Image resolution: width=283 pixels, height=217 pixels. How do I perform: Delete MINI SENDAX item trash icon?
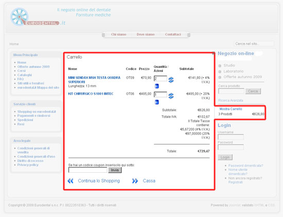click(x=157, y=86)
